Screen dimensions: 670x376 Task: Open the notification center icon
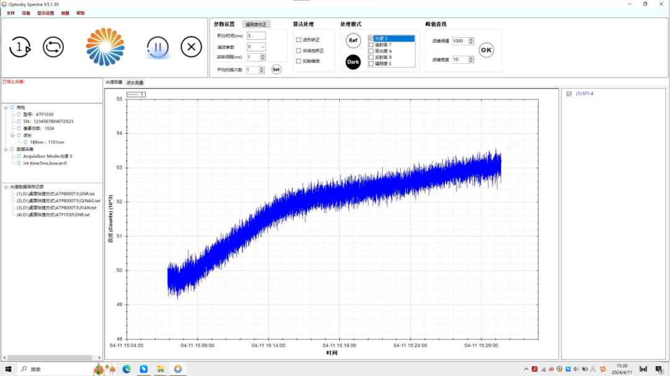pos(659,369)
